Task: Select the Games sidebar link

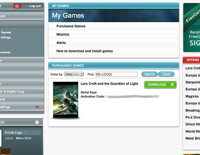Action: coord(6,32)
